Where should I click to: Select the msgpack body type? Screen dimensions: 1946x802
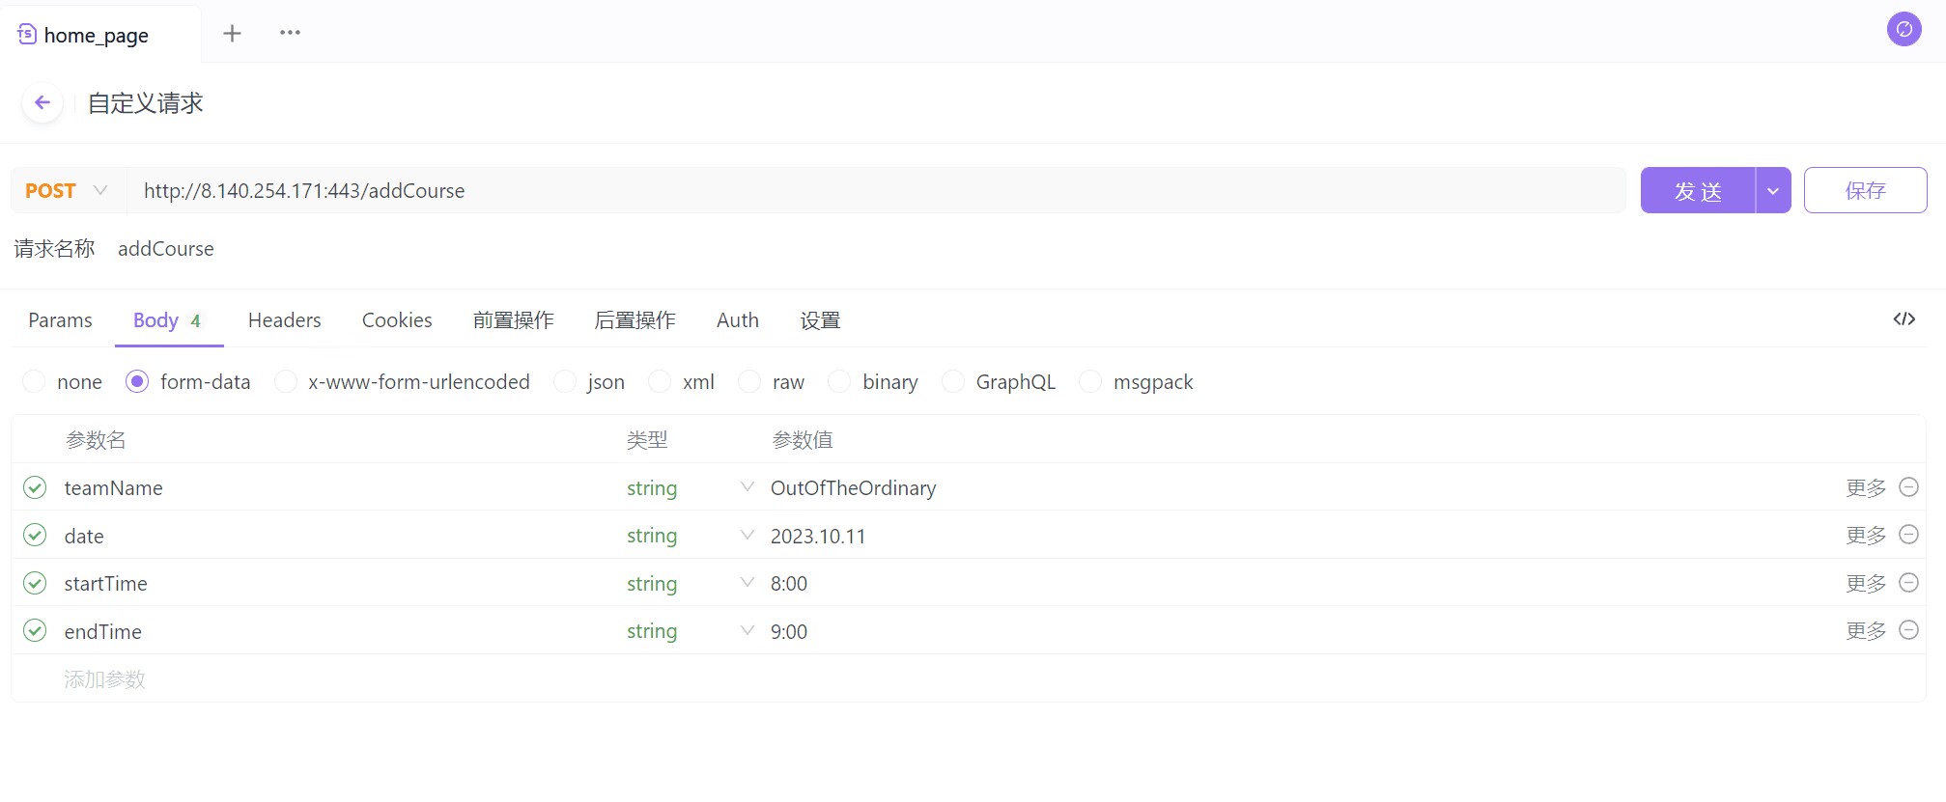[x=1090, y=382]
